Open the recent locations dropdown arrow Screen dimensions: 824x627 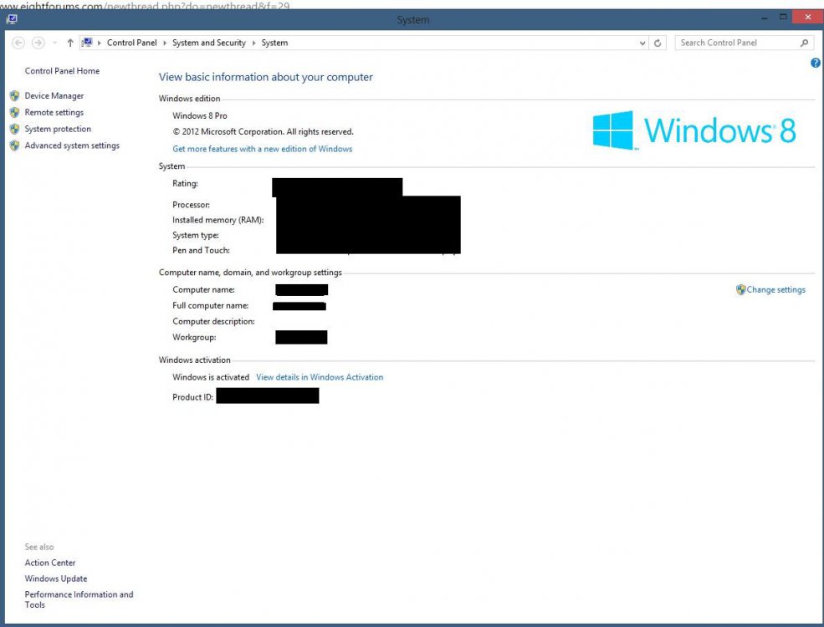[54, 43]
